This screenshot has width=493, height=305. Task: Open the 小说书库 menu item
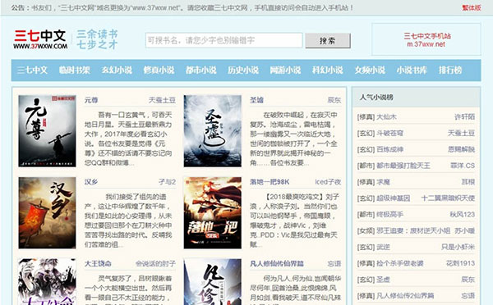click(412, 70)
